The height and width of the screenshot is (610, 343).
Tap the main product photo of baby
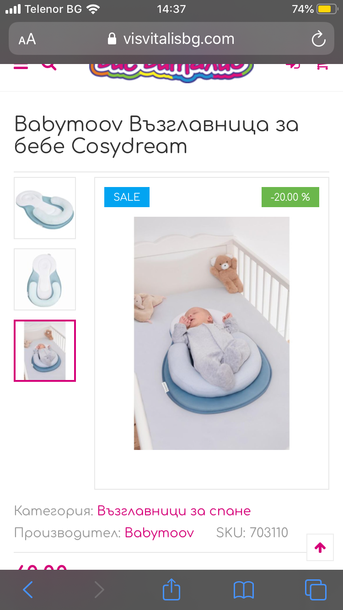(x=212, y=333)
